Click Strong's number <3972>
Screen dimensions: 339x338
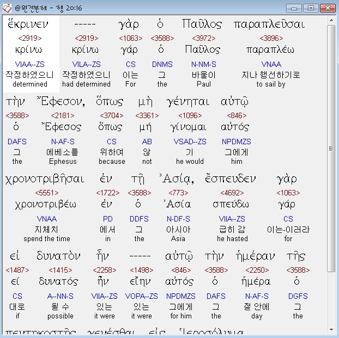pyautogui.click(x=204, y=38)
